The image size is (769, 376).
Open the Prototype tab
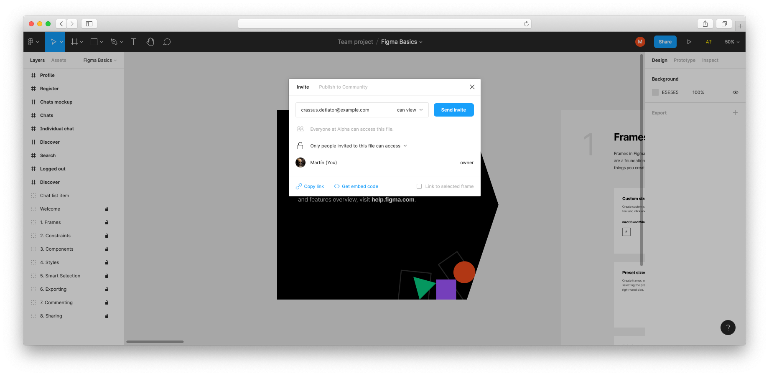[x=685, y=60]
